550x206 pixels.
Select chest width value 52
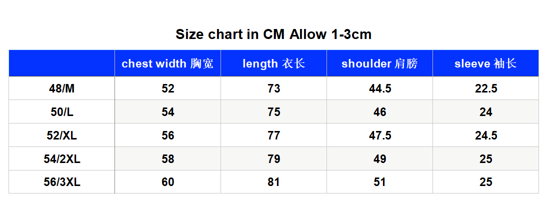168,89
